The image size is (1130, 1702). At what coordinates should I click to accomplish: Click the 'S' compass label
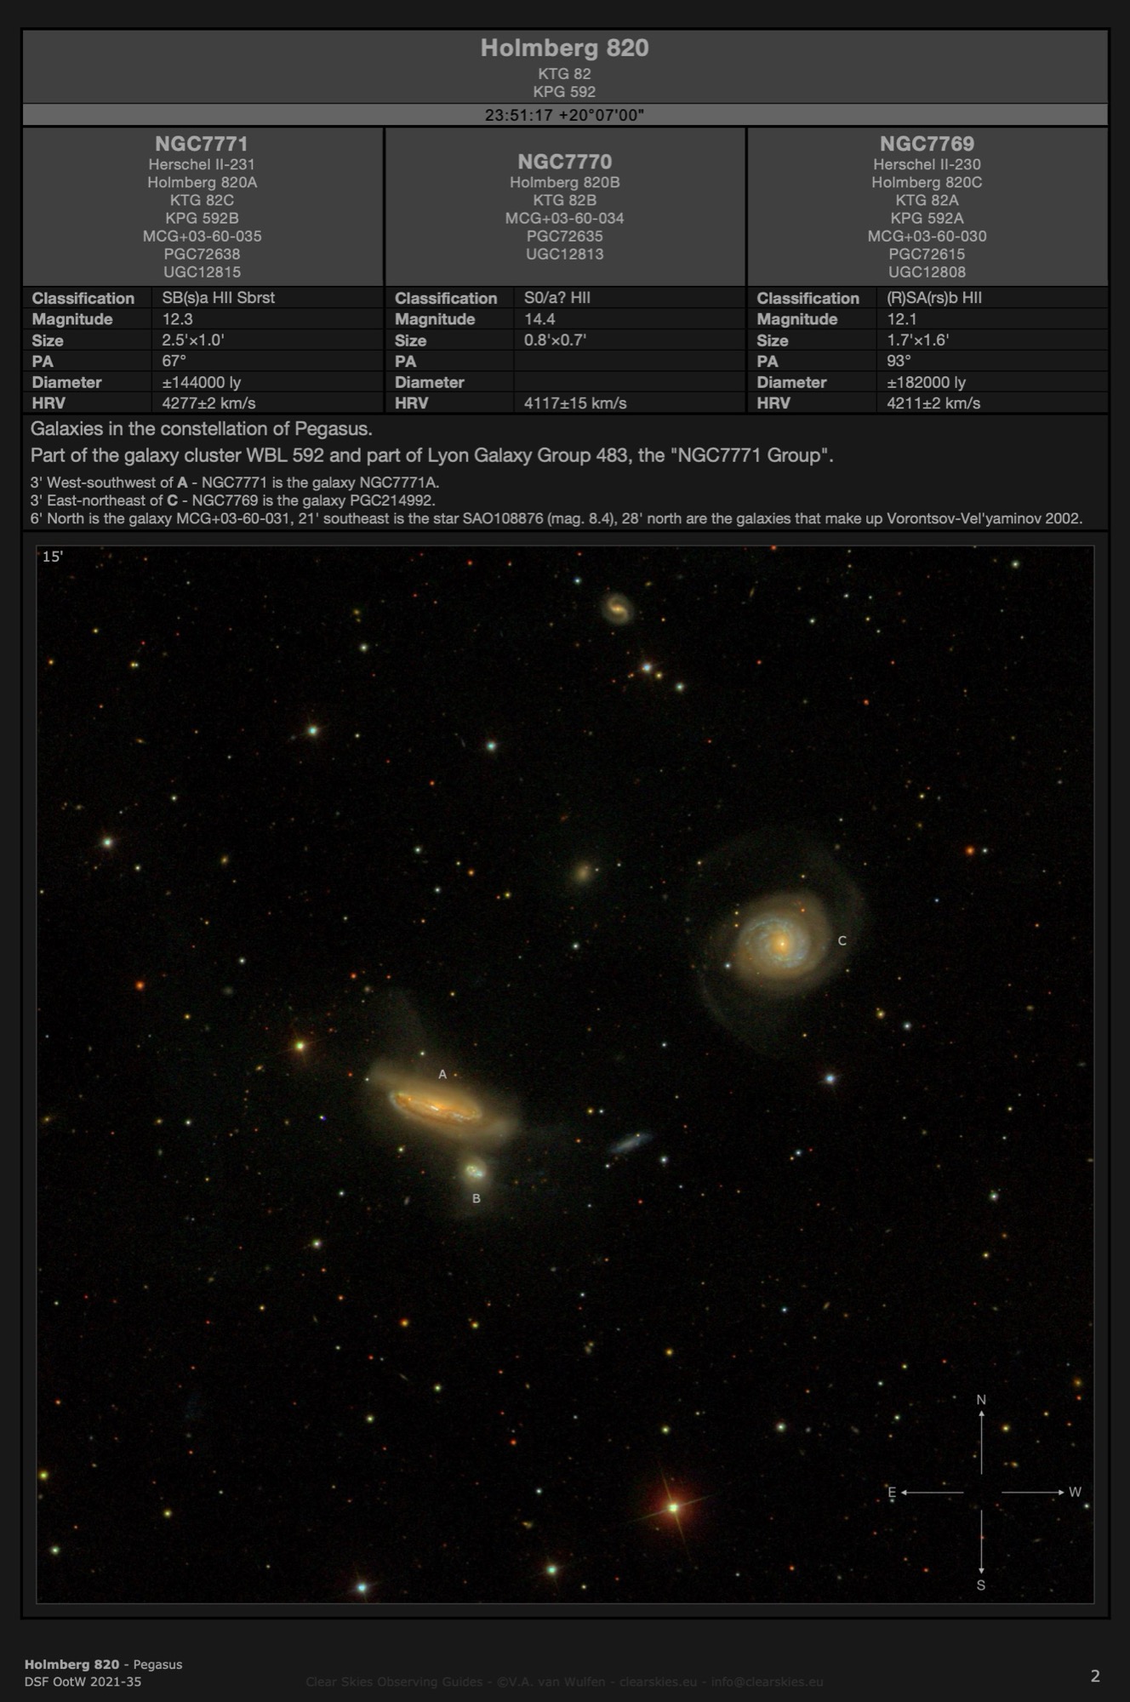[x=981, y=1585]
